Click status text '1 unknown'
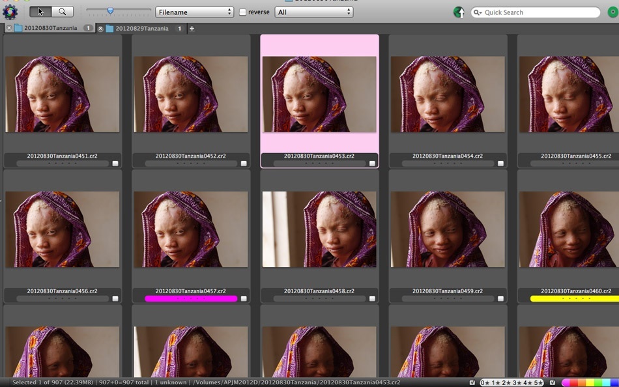The image size is (619, 387). pyautogui.click(x=171, y=382)
